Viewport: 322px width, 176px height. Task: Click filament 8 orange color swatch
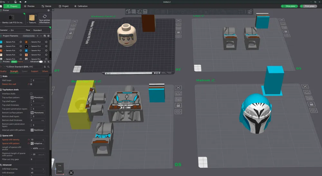pos(26,55)
